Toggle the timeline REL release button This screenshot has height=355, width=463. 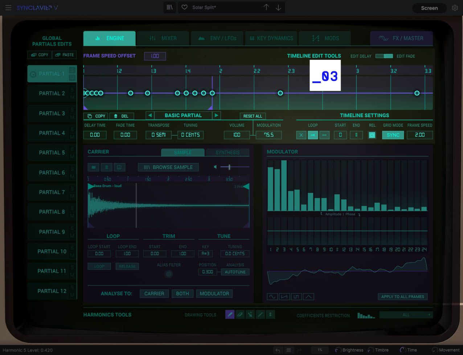pos(372,135)
